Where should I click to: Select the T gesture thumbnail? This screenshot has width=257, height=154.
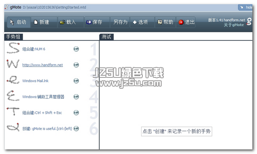13,112
